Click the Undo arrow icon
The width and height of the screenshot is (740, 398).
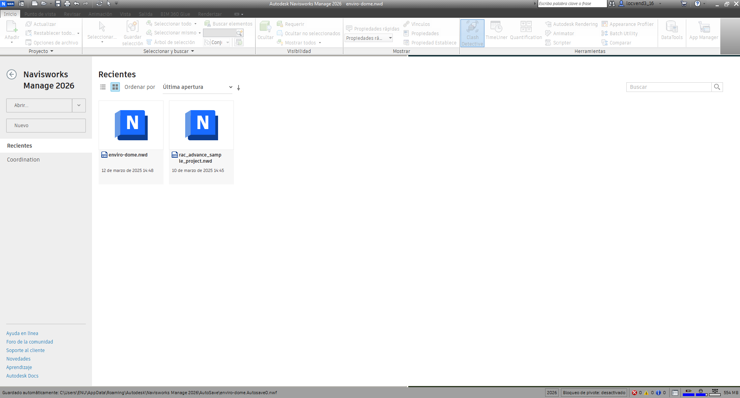77,3
